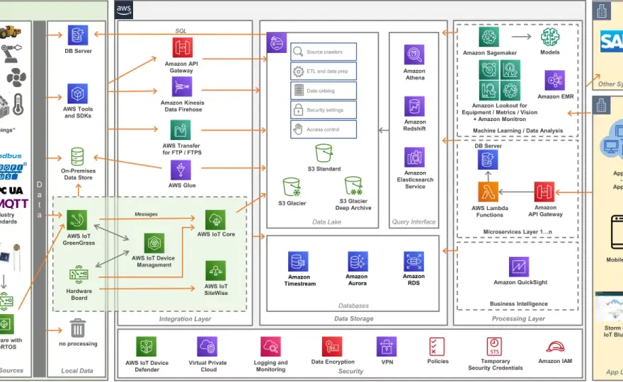Screen dimensions: 623x382
Task: Select the Data catalog box
Action: pyautogui.click(x=324, y=91)
